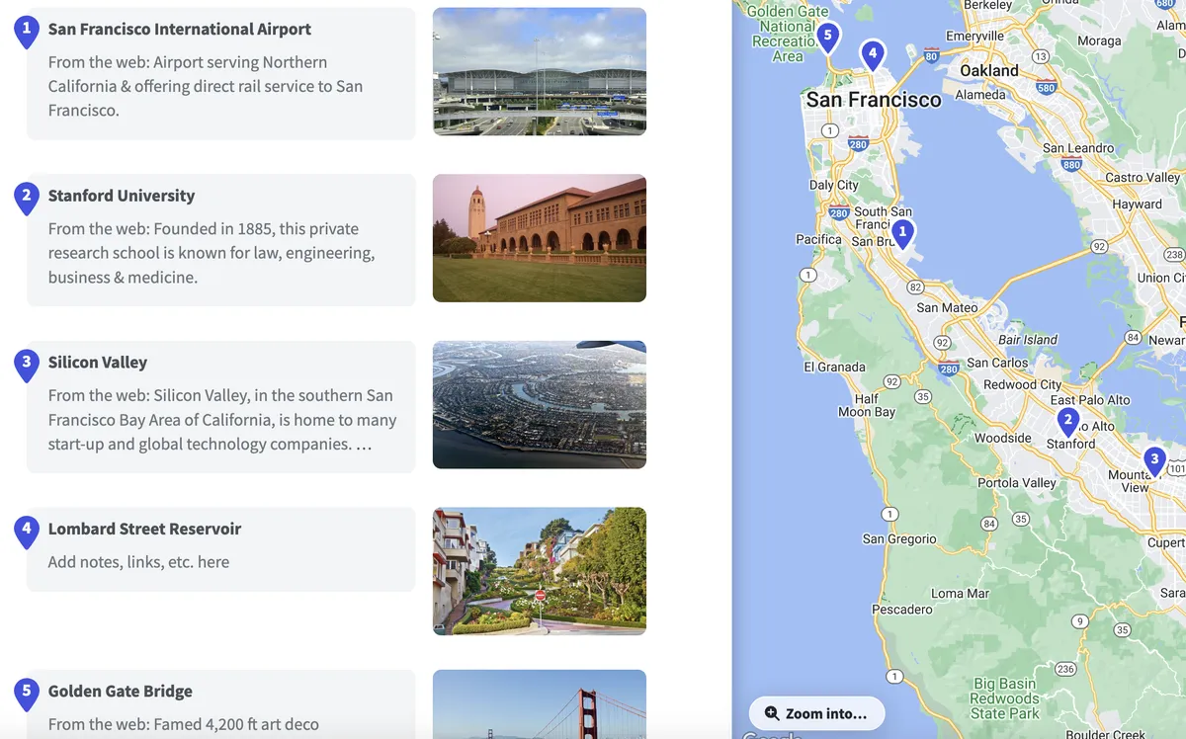
Task: Select map pin 1 near San Bruno
Action: [901, 229]
